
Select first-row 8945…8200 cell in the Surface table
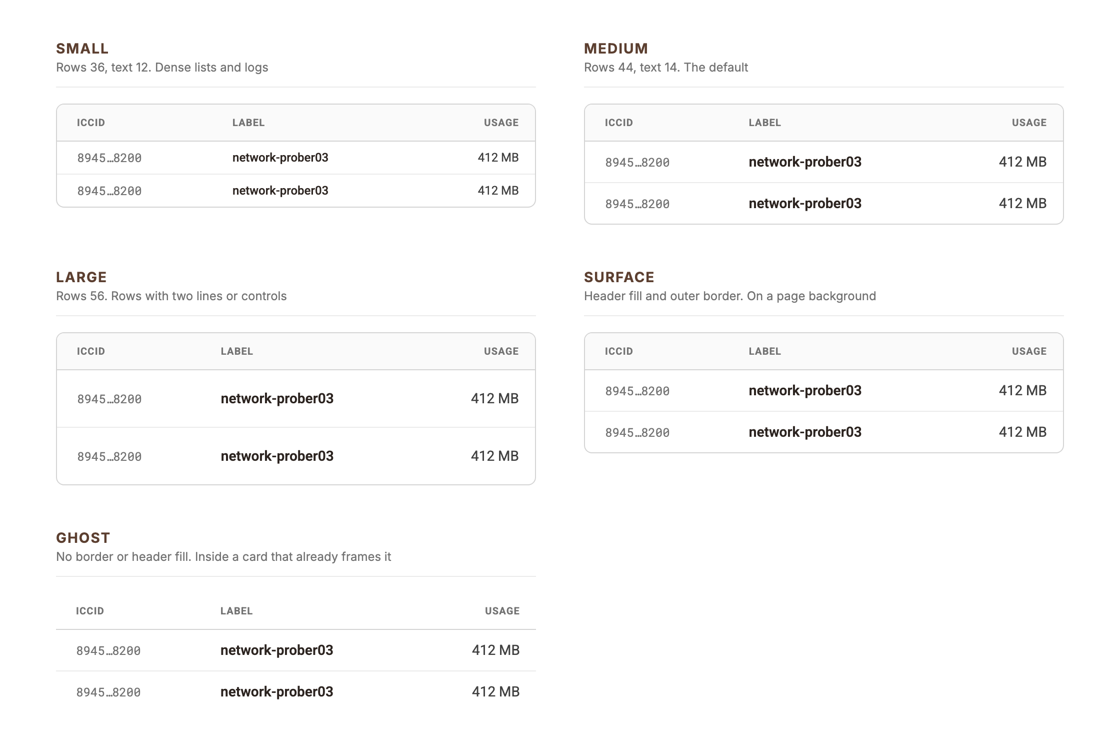tap(637, 391)
